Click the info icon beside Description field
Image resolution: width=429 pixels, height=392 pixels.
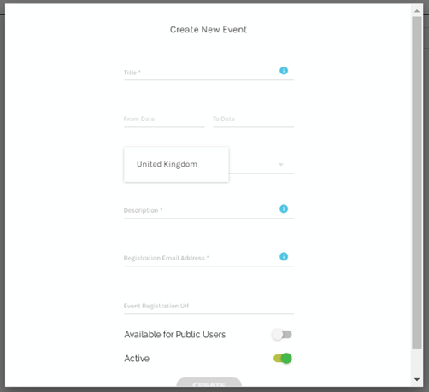[284, 208]
